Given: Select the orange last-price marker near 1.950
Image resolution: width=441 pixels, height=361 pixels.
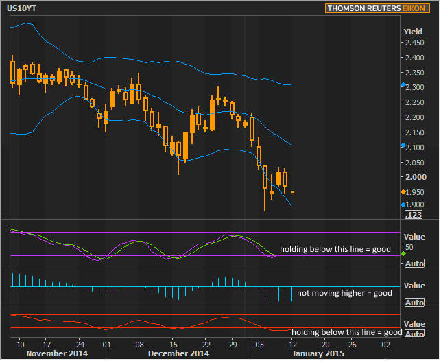Looking at the screenshot, I should click(x=403, y=191).
